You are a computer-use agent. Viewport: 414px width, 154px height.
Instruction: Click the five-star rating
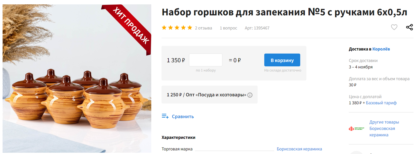click(177, 28)
